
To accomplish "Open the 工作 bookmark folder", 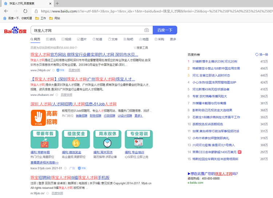I will (x=40, y=18).
